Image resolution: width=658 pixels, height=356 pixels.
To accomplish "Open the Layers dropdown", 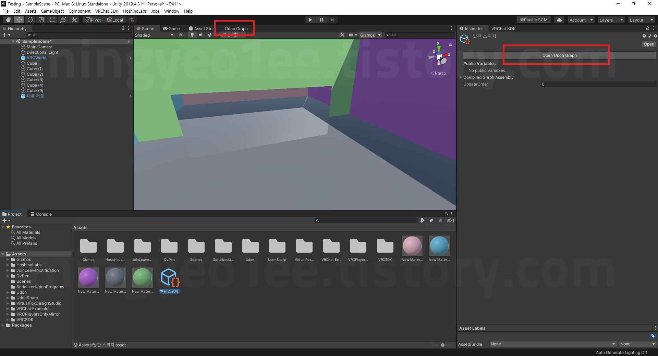I will coord(611,20).
